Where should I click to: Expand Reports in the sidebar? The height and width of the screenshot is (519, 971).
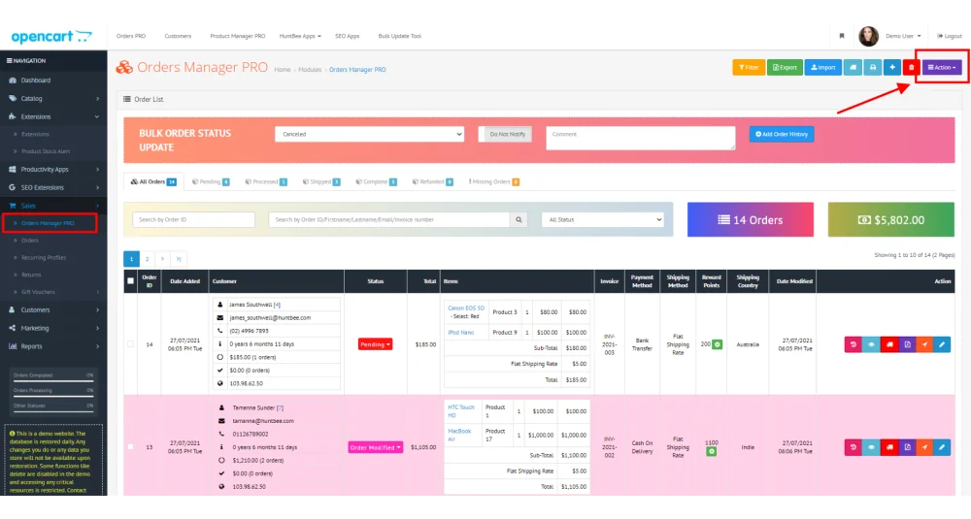53,346
